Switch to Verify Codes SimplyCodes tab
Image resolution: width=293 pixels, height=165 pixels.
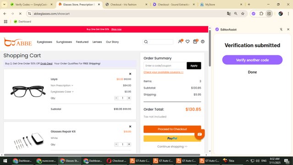(32, 5)
